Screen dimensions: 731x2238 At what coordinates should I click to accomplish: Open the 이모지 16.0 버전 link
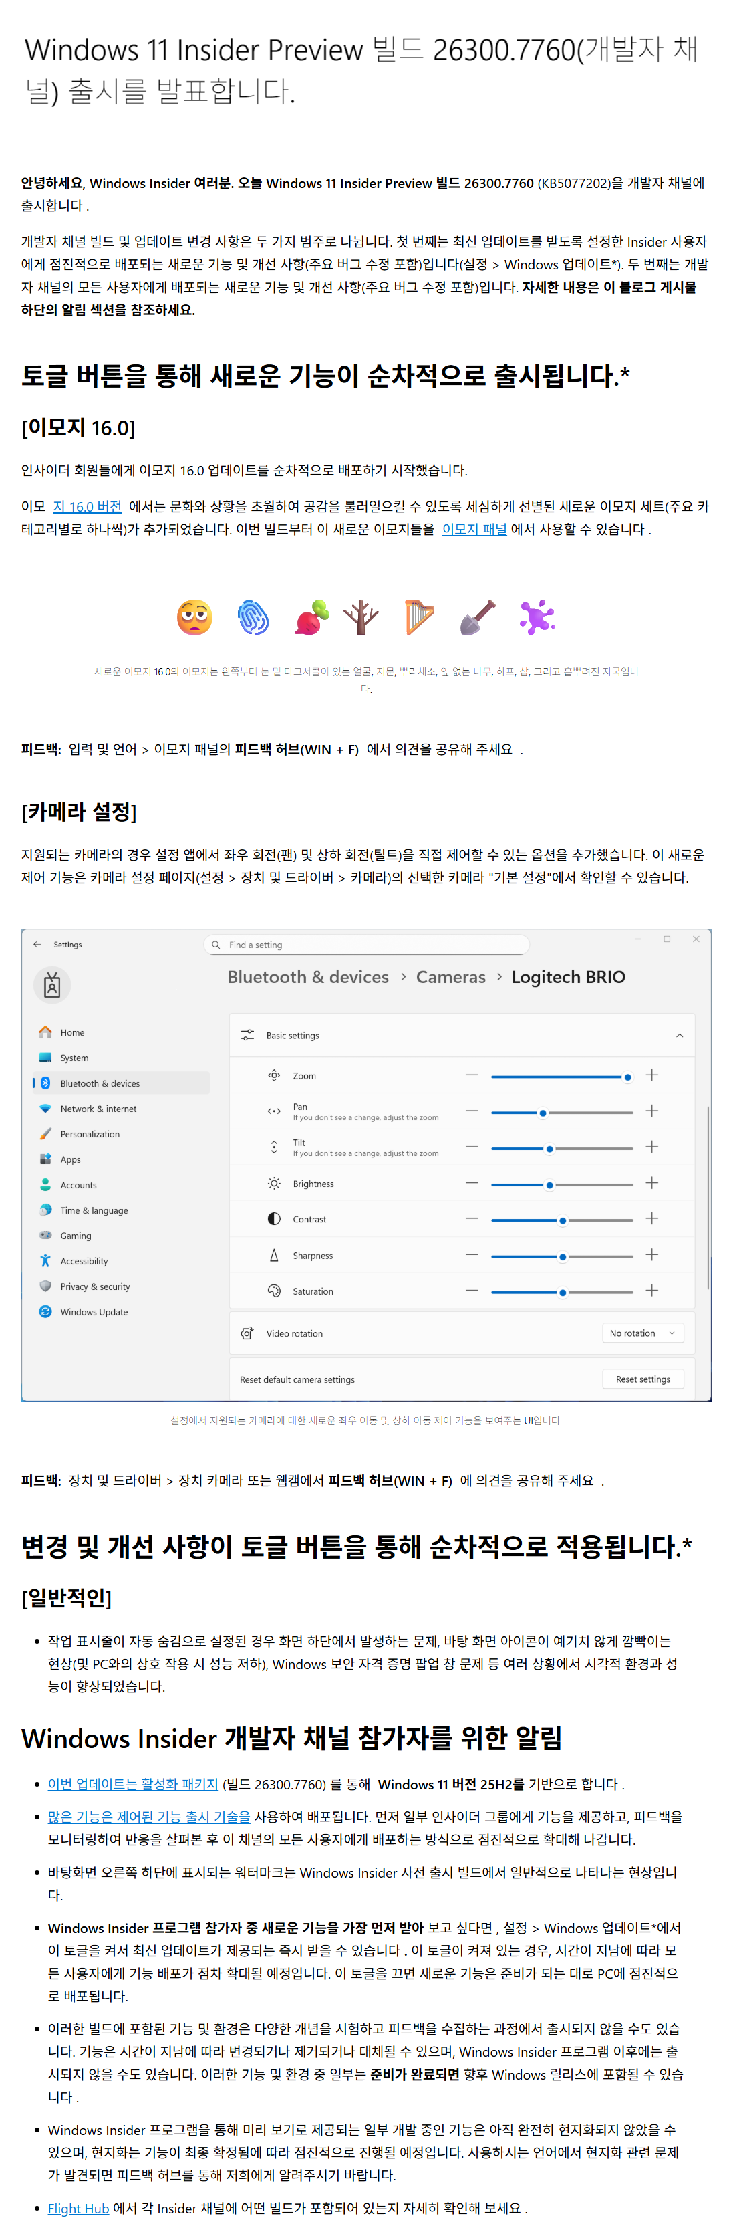(87, 506)
